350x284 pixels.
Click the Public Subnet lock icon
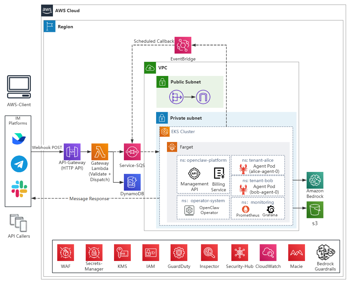coord(162,82)
